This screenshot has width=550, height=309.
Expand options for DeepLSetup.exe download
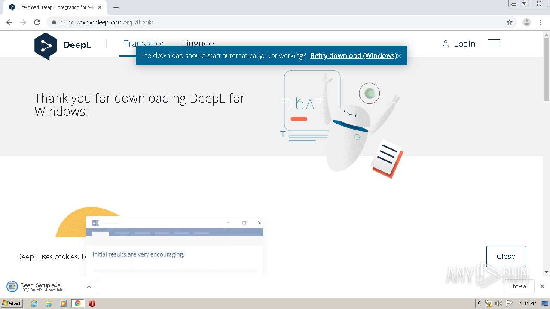click(x=89, y=287)
